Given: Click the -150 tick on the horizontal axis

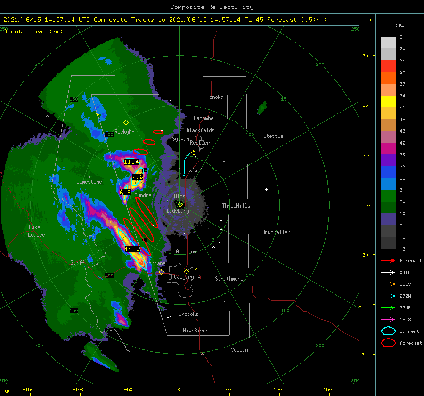Looking at the screenshot, I should [x=28, y=389].
